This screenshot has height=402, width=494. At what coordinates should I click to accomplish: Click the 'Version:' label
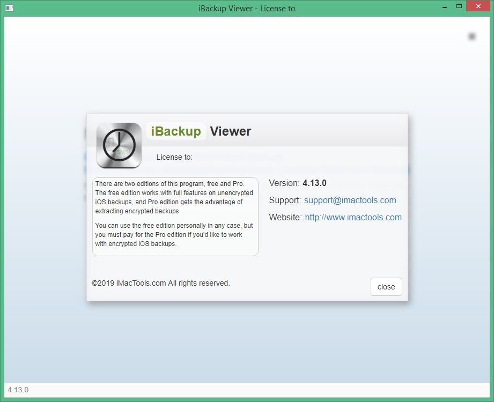click(284, 183)
